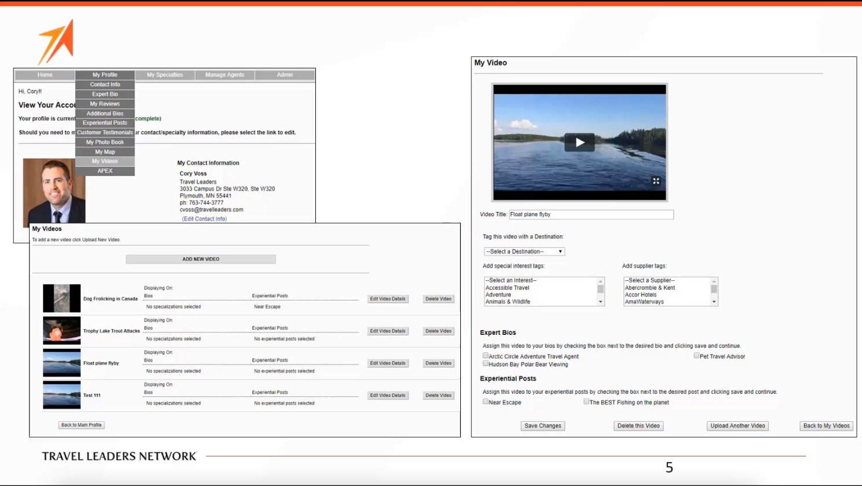The width and height of the screenshot is (862, 486).
Task: Click Back to Main Profile button
Action: 81,425
